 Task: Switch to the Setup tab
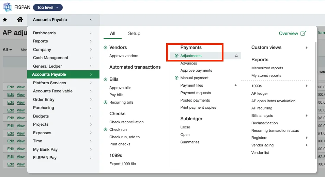[x=134, y=34]
